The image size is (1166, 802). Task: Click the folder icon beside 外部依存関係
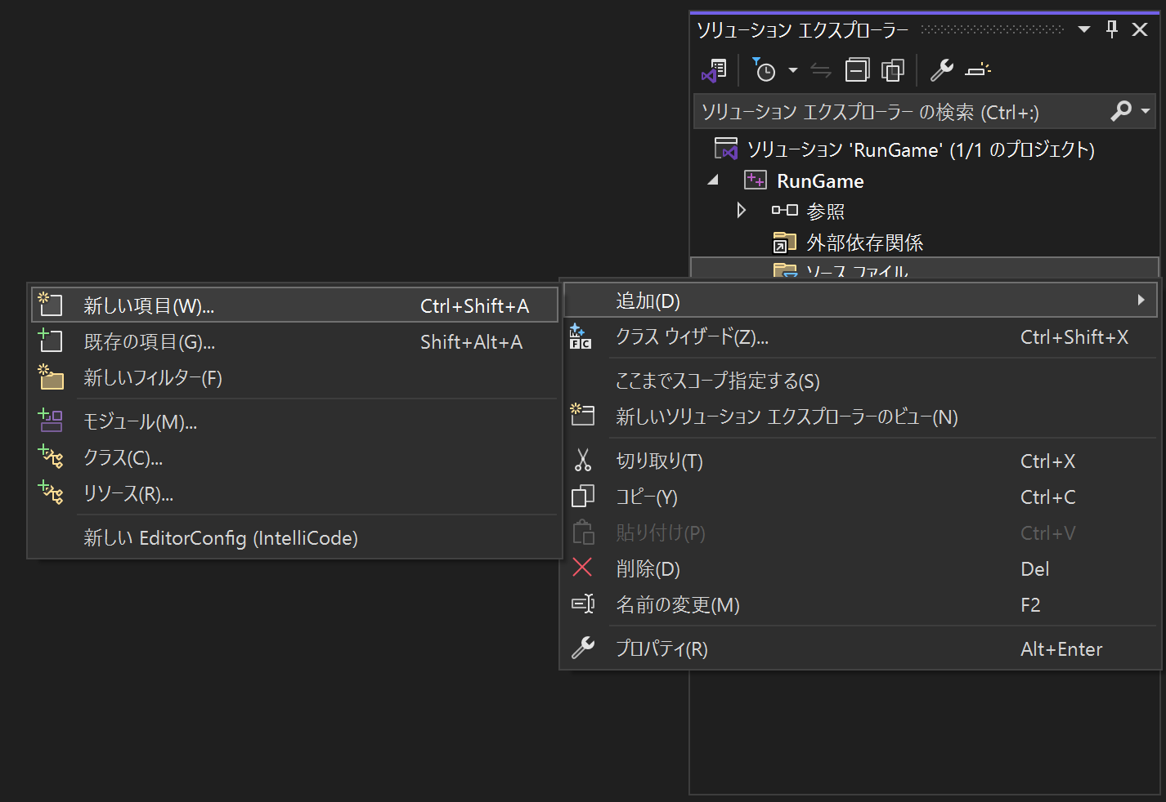click(785, 243)
